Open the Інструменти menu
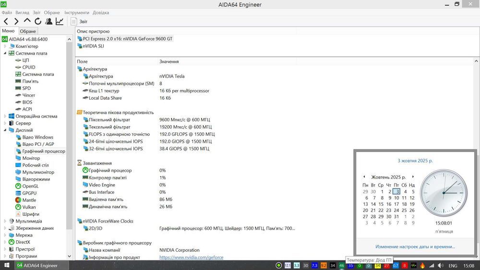The width and height of the screenshot is (480, 270). coord(76,12)
